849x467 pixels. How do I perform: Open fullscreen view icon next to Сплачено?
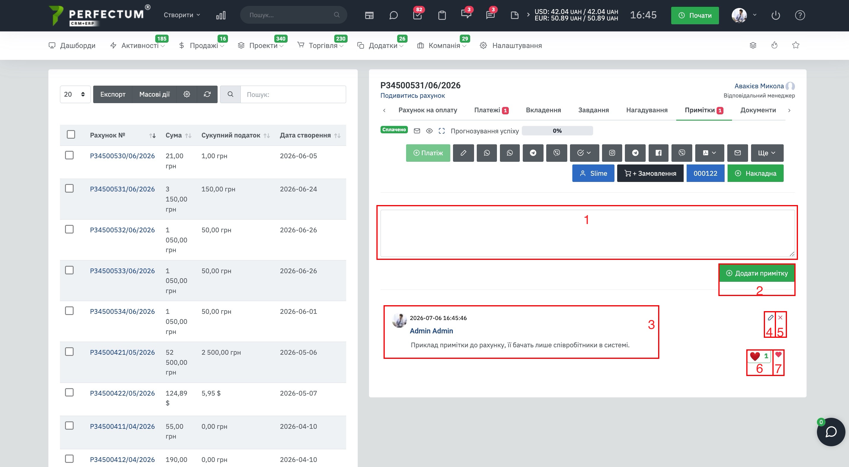pyautogui.click(x=442, y=131)
